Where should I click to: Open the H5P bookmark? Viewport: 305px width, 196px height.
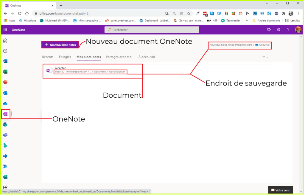pos(212,20)
